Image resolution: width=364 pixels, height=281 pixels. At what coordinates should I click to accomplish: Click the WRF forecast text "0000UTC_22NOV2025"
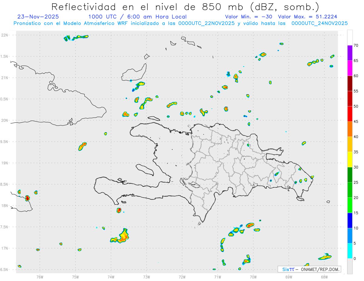click(x=206, y=23)
